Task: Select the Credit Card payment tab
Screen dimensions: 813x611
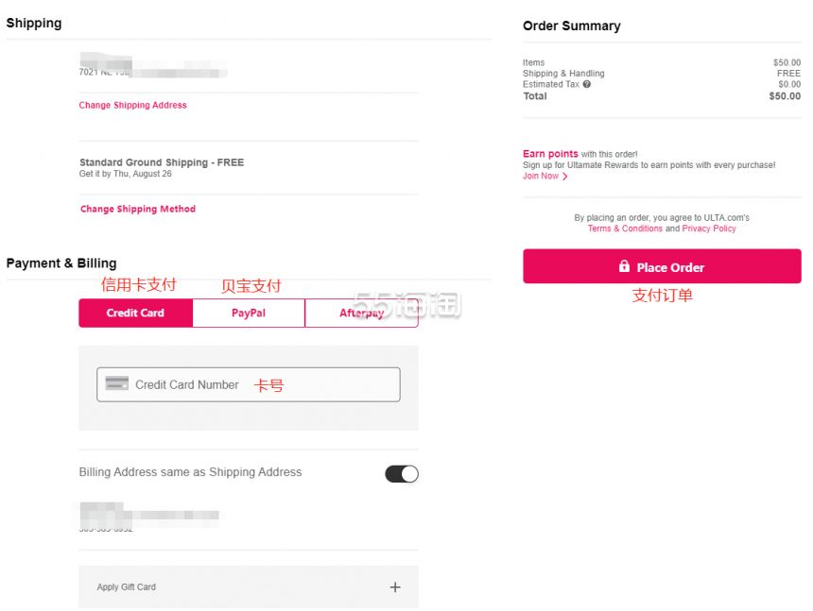Action: point(135,313)
